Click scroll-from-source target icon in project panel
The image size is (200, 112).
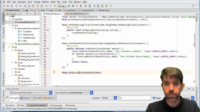[x=27, y=14]
